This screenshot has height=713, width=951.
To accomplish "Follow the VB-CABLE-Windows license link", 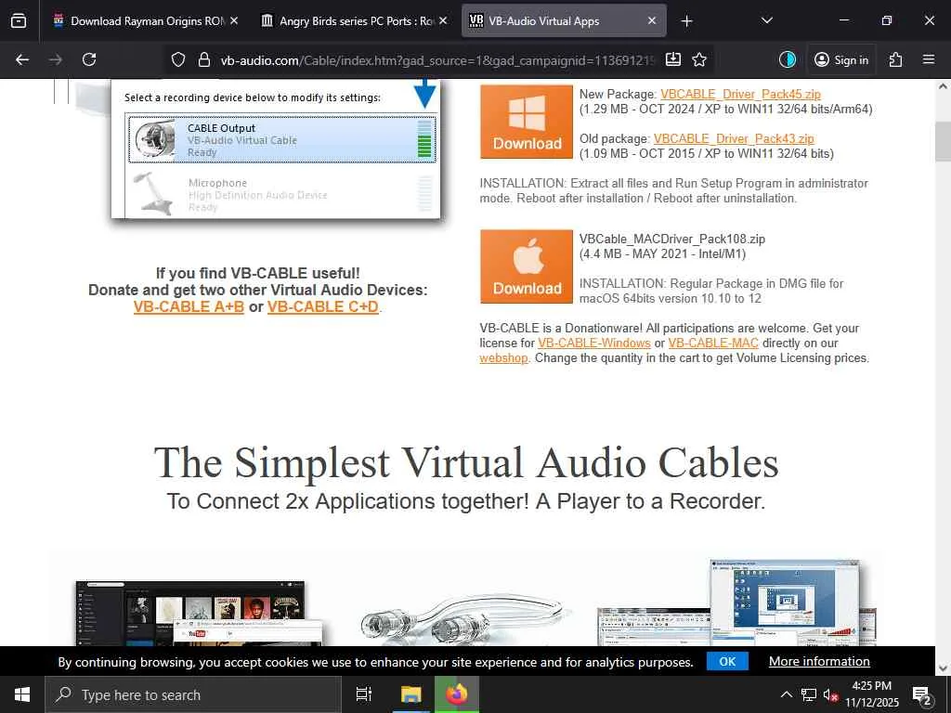I will (x=594, y=344).
